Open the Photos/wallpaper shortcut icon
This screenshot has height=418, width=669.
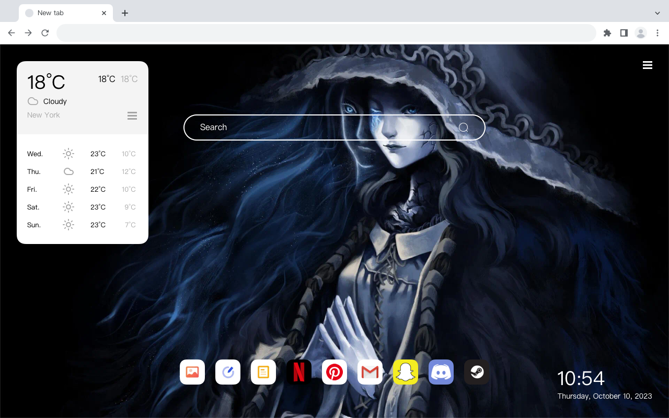click(192, 372)
